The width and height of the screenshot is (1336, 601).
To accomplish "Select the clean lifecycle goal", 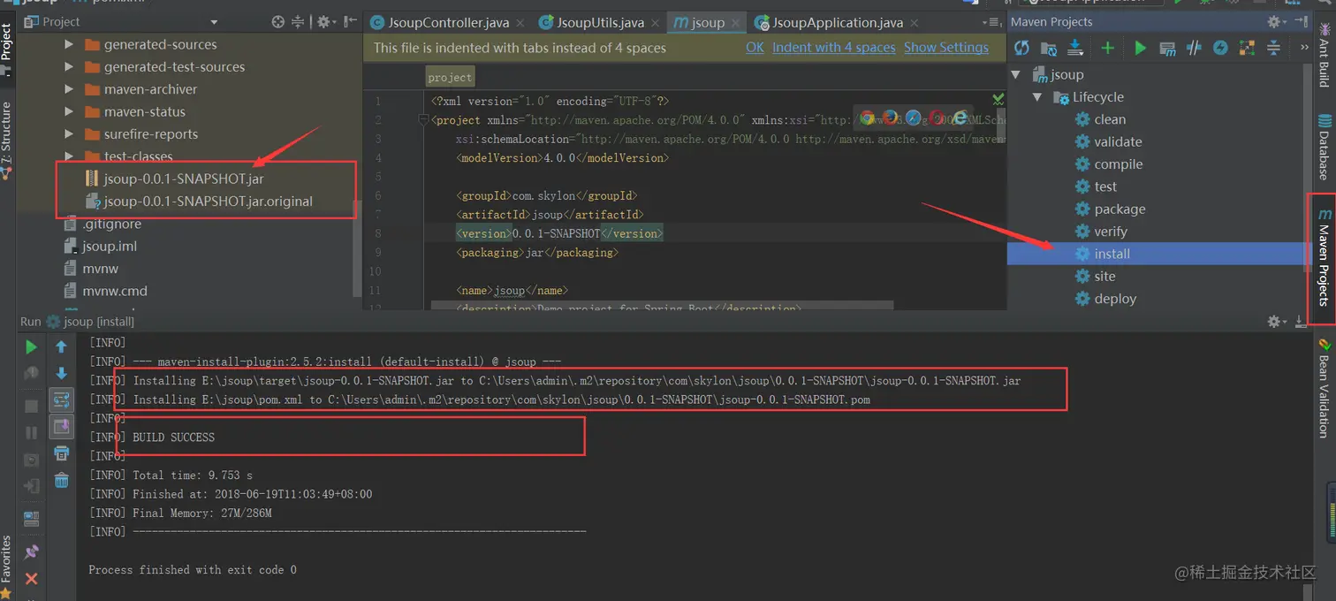I will (x=1099, y=119).
